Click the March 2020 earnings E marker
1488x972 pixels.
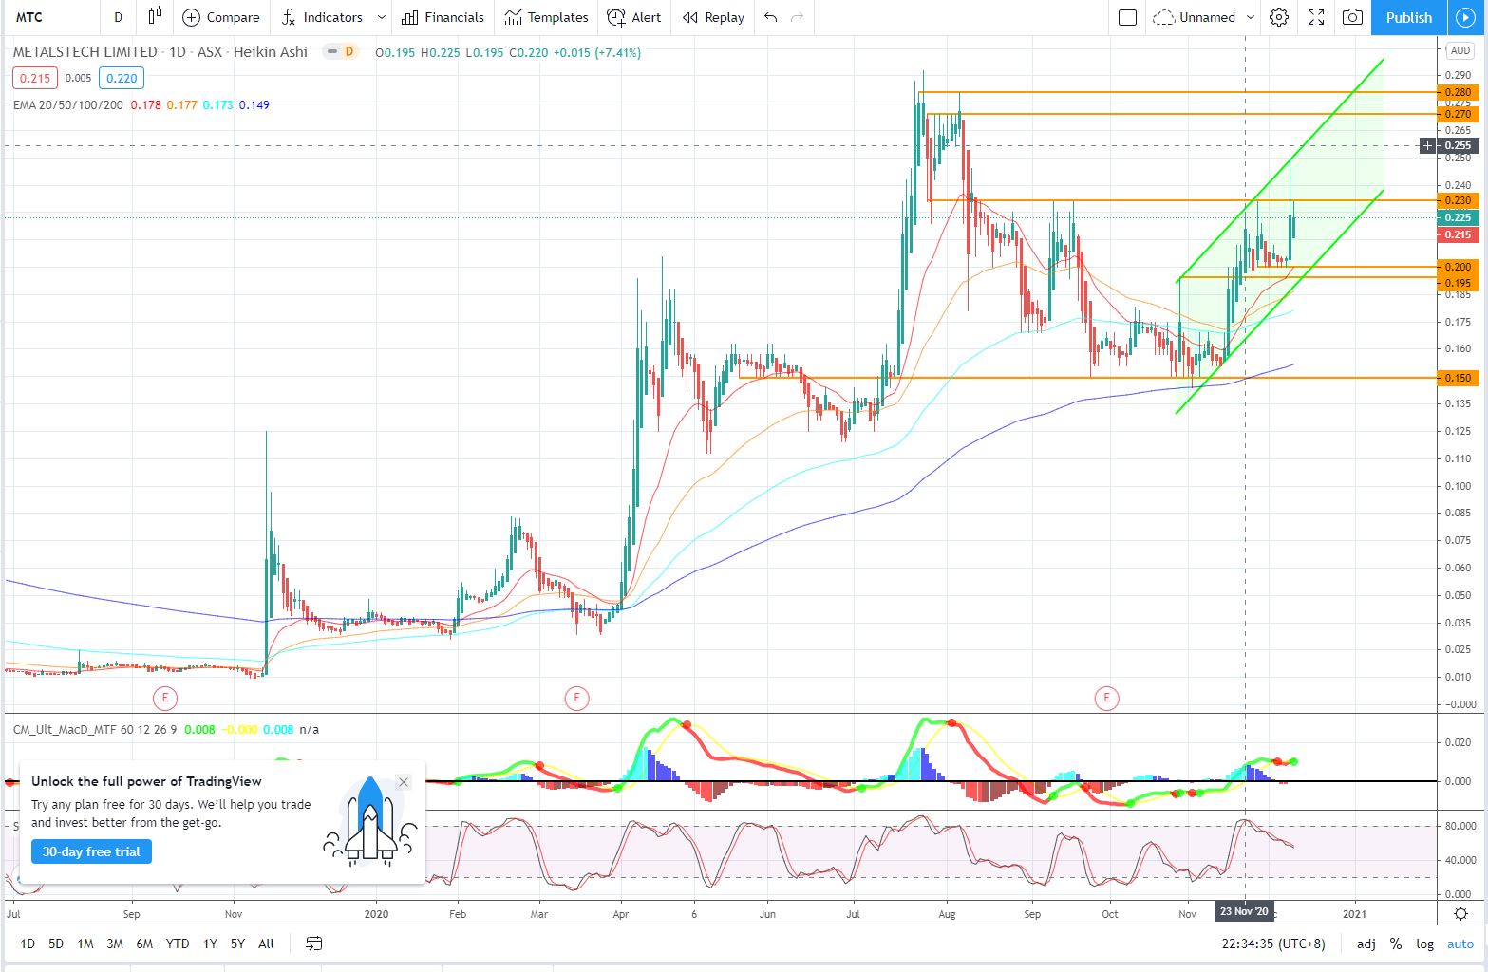click(x=576, y=699)
